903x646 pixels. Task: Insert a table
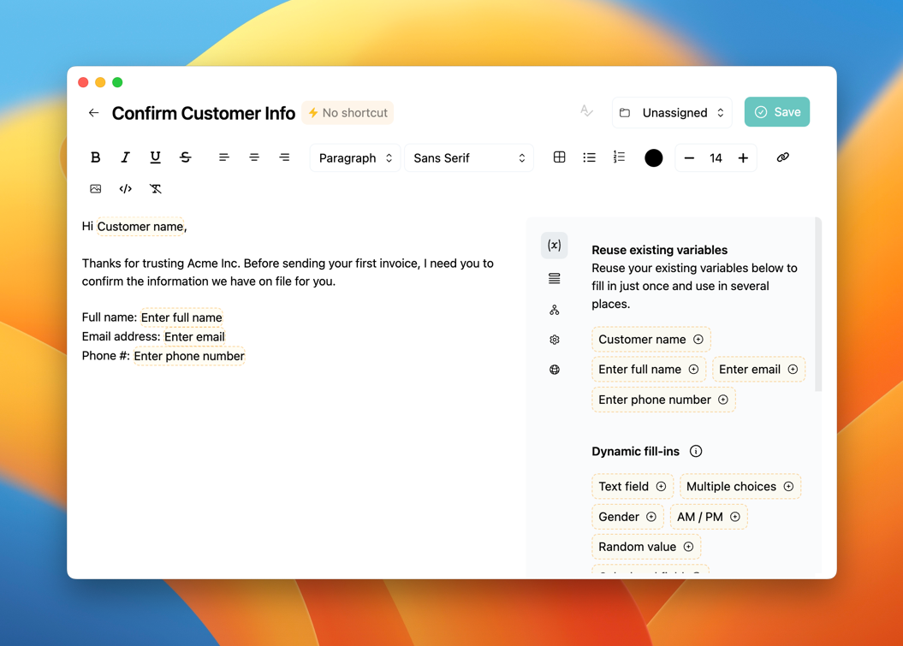[x=559, y=157]
